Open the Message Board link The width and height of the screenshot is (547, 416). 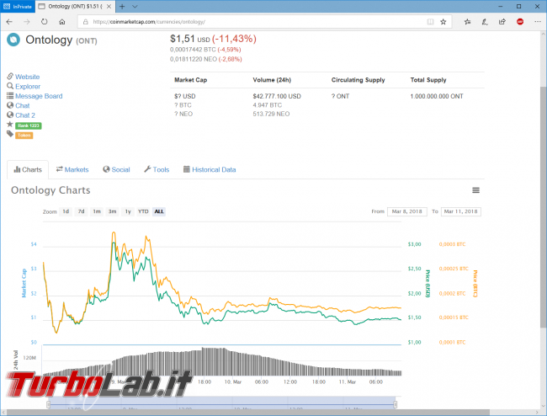pyautogui.click(x=39, y=96)
